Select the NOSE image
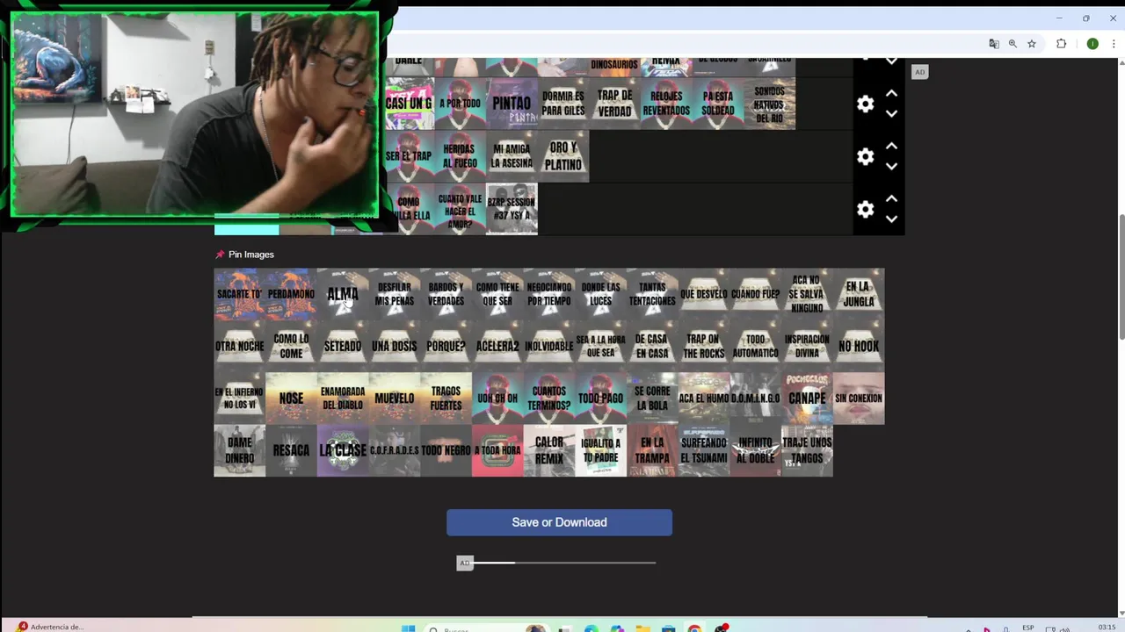1125x632 pixels. click(291, 399)
